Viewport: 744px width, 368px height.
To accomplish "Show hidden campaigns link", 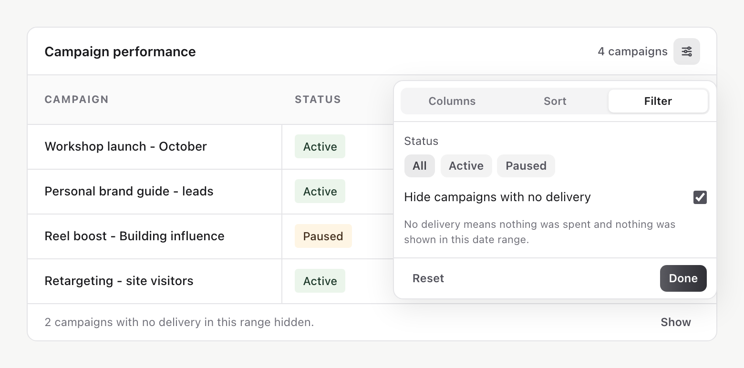I will [x=676, y=322].
